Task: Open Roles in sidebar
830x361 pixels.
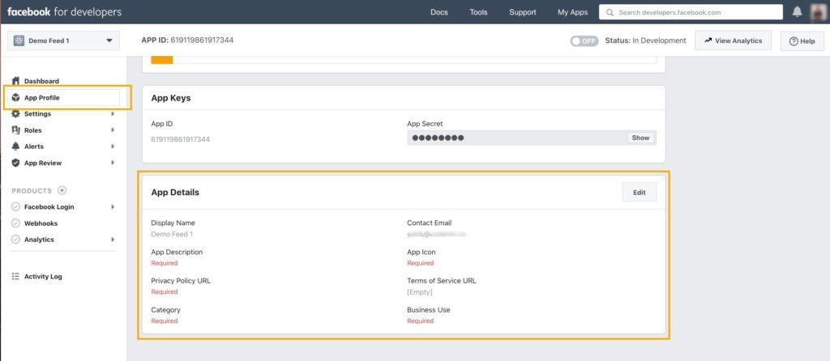Action: tap(32, 130)
